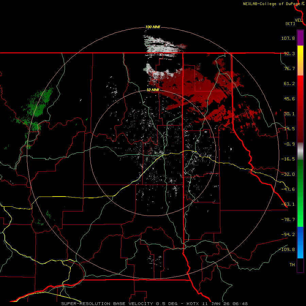
Task: Click the 100 NMI range ring label
Action: (153, 27)
